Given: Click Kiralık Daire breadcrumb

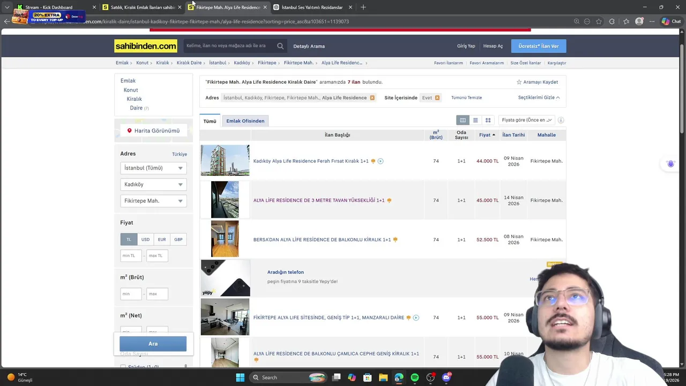Looking at the screenshot, I should (x=189, y=63).
